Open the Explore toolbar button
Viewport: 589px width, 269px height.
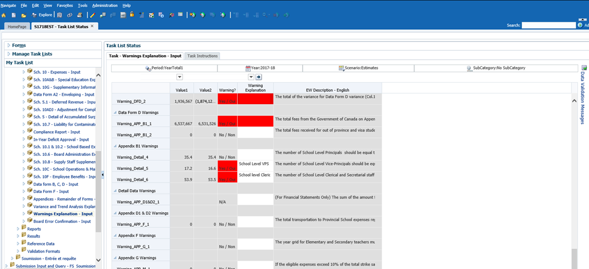[x=42, y=15]
